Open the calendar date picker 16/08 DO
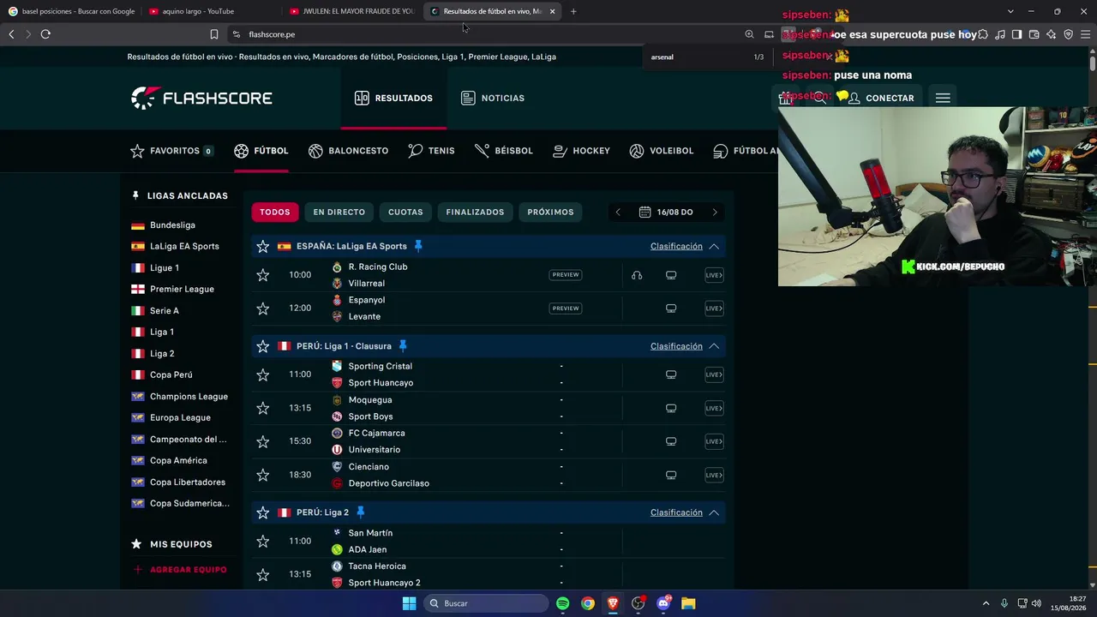 coord(666,212)
